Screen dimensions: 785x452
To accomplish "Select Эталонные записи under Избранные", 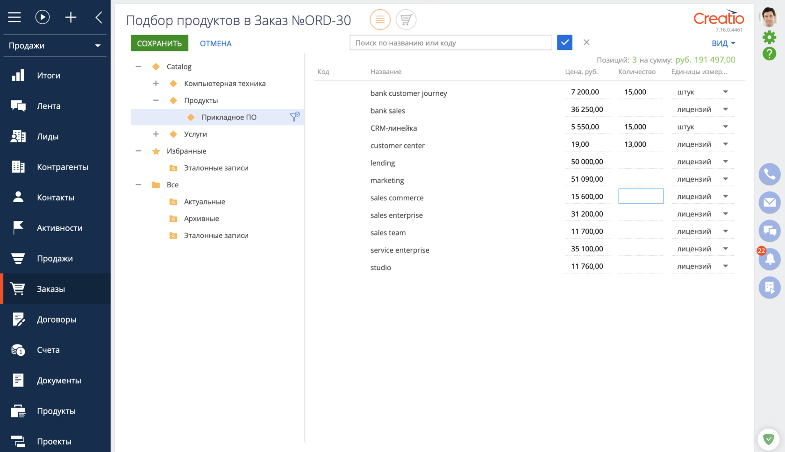I will pos(216,168).
